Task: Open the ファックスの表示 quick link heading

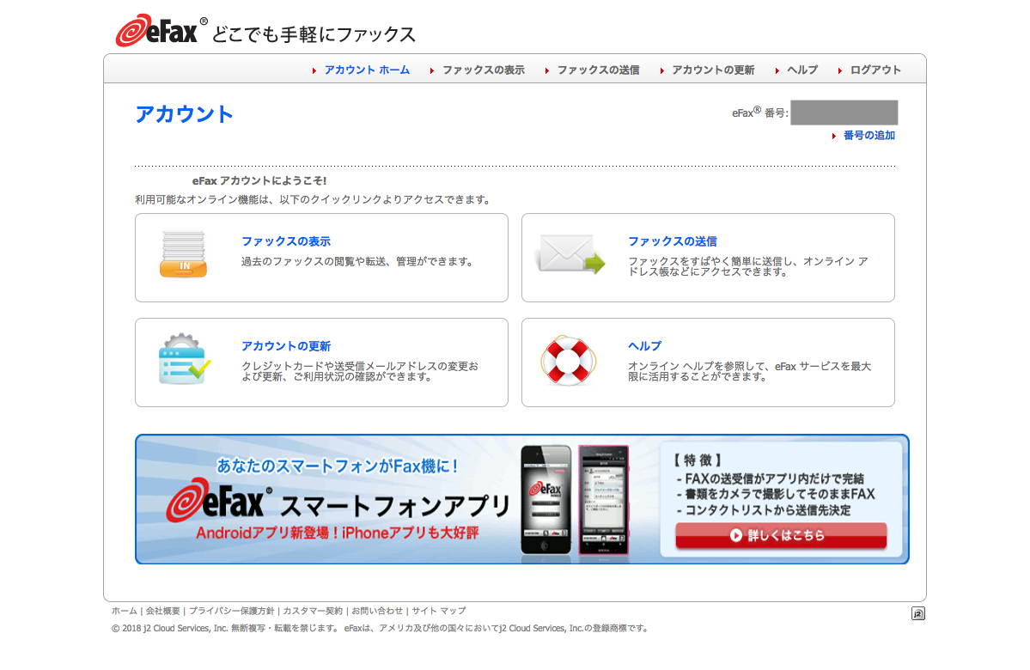Action: coord(286,241)
